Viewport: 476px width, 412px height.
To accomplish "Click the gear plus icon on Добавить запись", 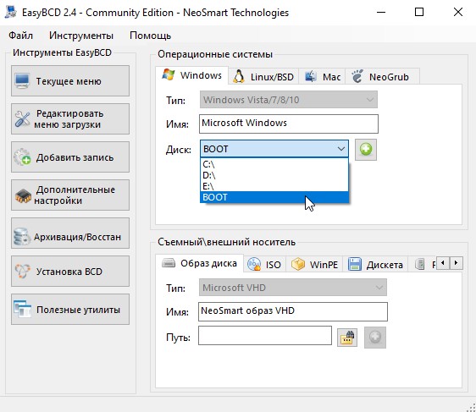I will 22,157.
